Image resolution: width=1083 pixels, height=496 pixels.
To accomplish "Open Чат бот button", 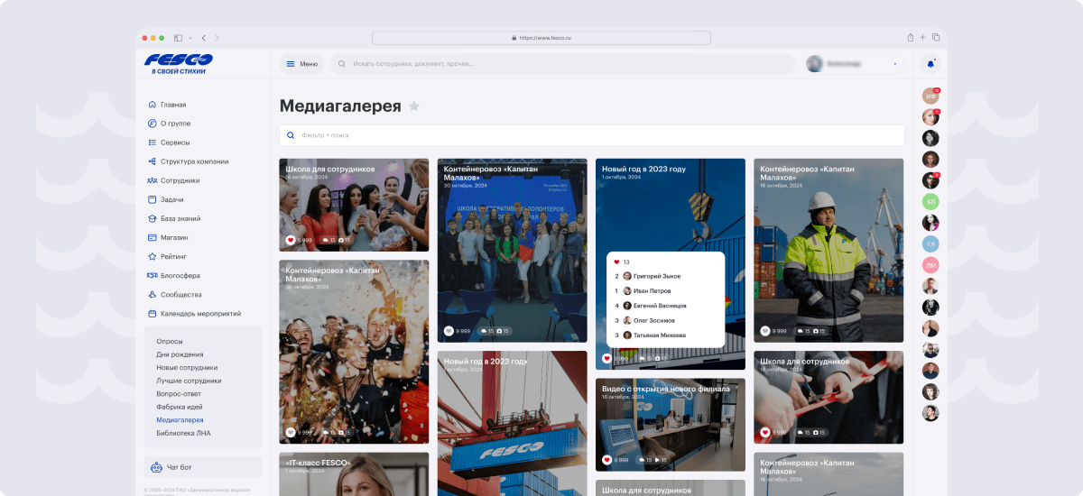I will tap(203, 467).
